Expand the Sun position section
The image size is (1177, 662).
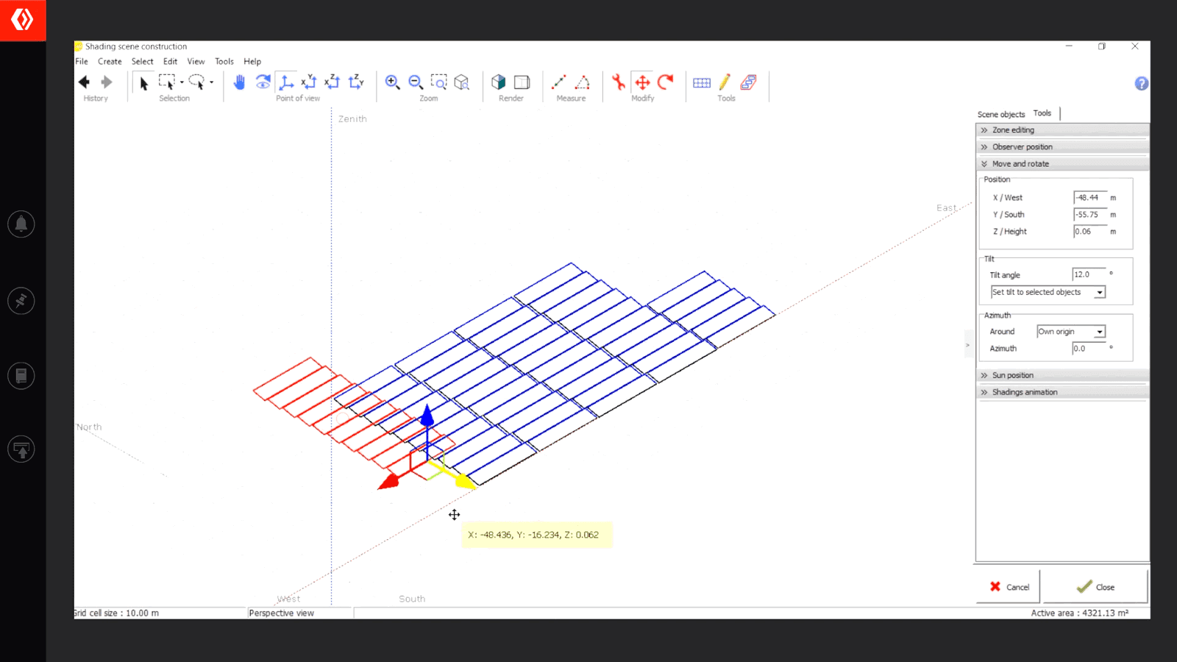pyautogui.click(x=1062, y=375)
